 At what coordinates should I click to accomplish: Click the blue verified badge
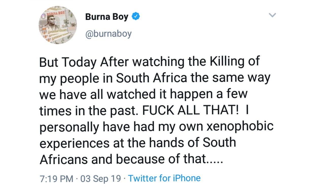136,17
